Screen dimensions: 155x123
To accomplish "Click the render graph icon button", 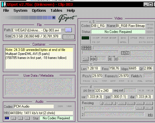I will click(x=85, y=59).
